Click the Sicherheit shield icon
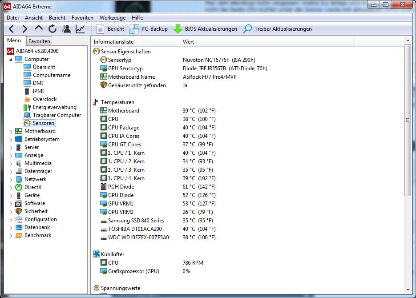The width and height of the screenshot is (416, 298). coord(19,211)
